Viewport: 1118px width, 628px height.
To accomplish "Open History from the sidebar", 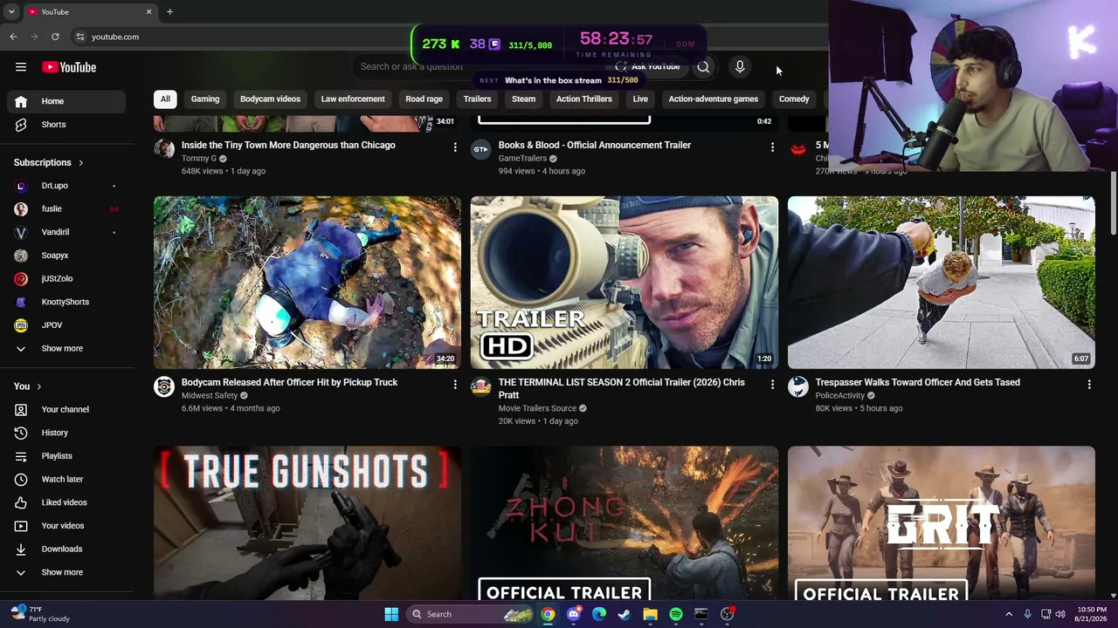I will click(x=66, y=433).
